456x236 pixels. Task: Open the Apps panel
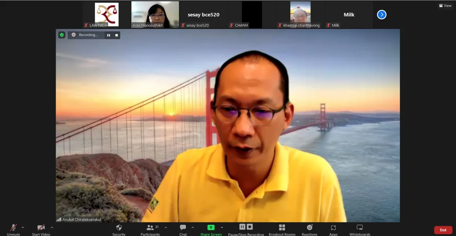tap(333, 229)
